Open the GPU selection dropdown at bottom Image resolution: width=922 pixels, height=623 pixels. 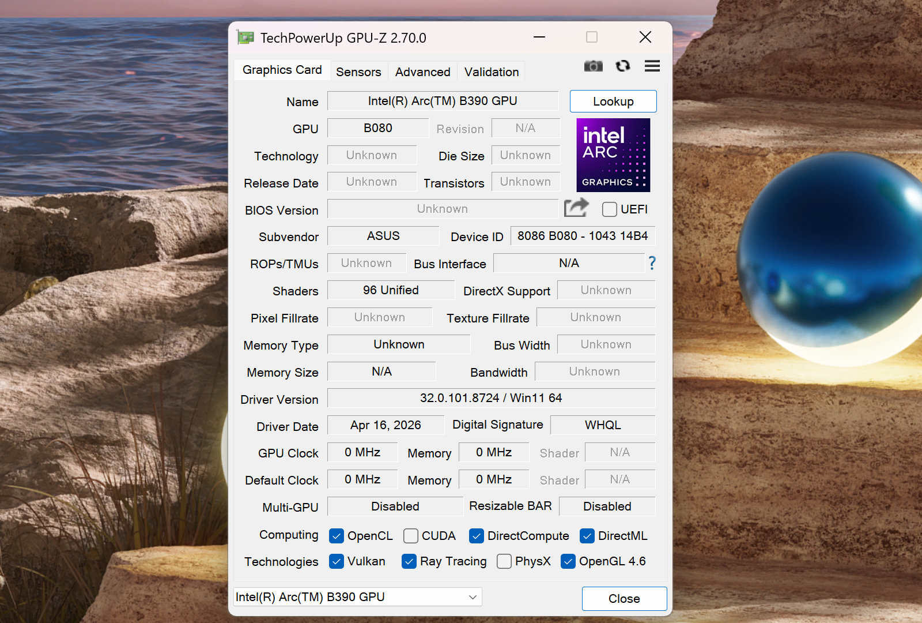(x=357, y=597)
